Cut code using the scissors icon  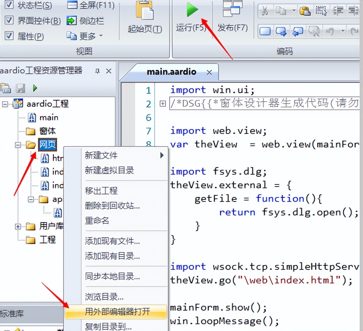(265, 10)
